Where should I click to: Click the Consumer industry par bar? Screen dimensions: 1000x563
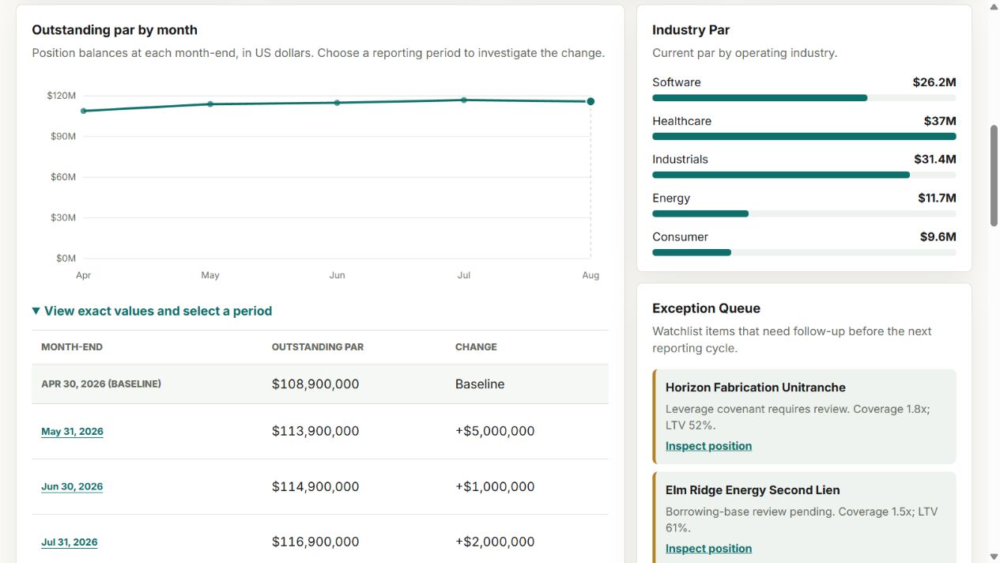click(804, 252)
